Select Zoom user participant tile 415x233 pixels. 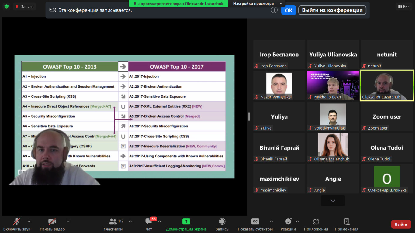tap(387, 117)
